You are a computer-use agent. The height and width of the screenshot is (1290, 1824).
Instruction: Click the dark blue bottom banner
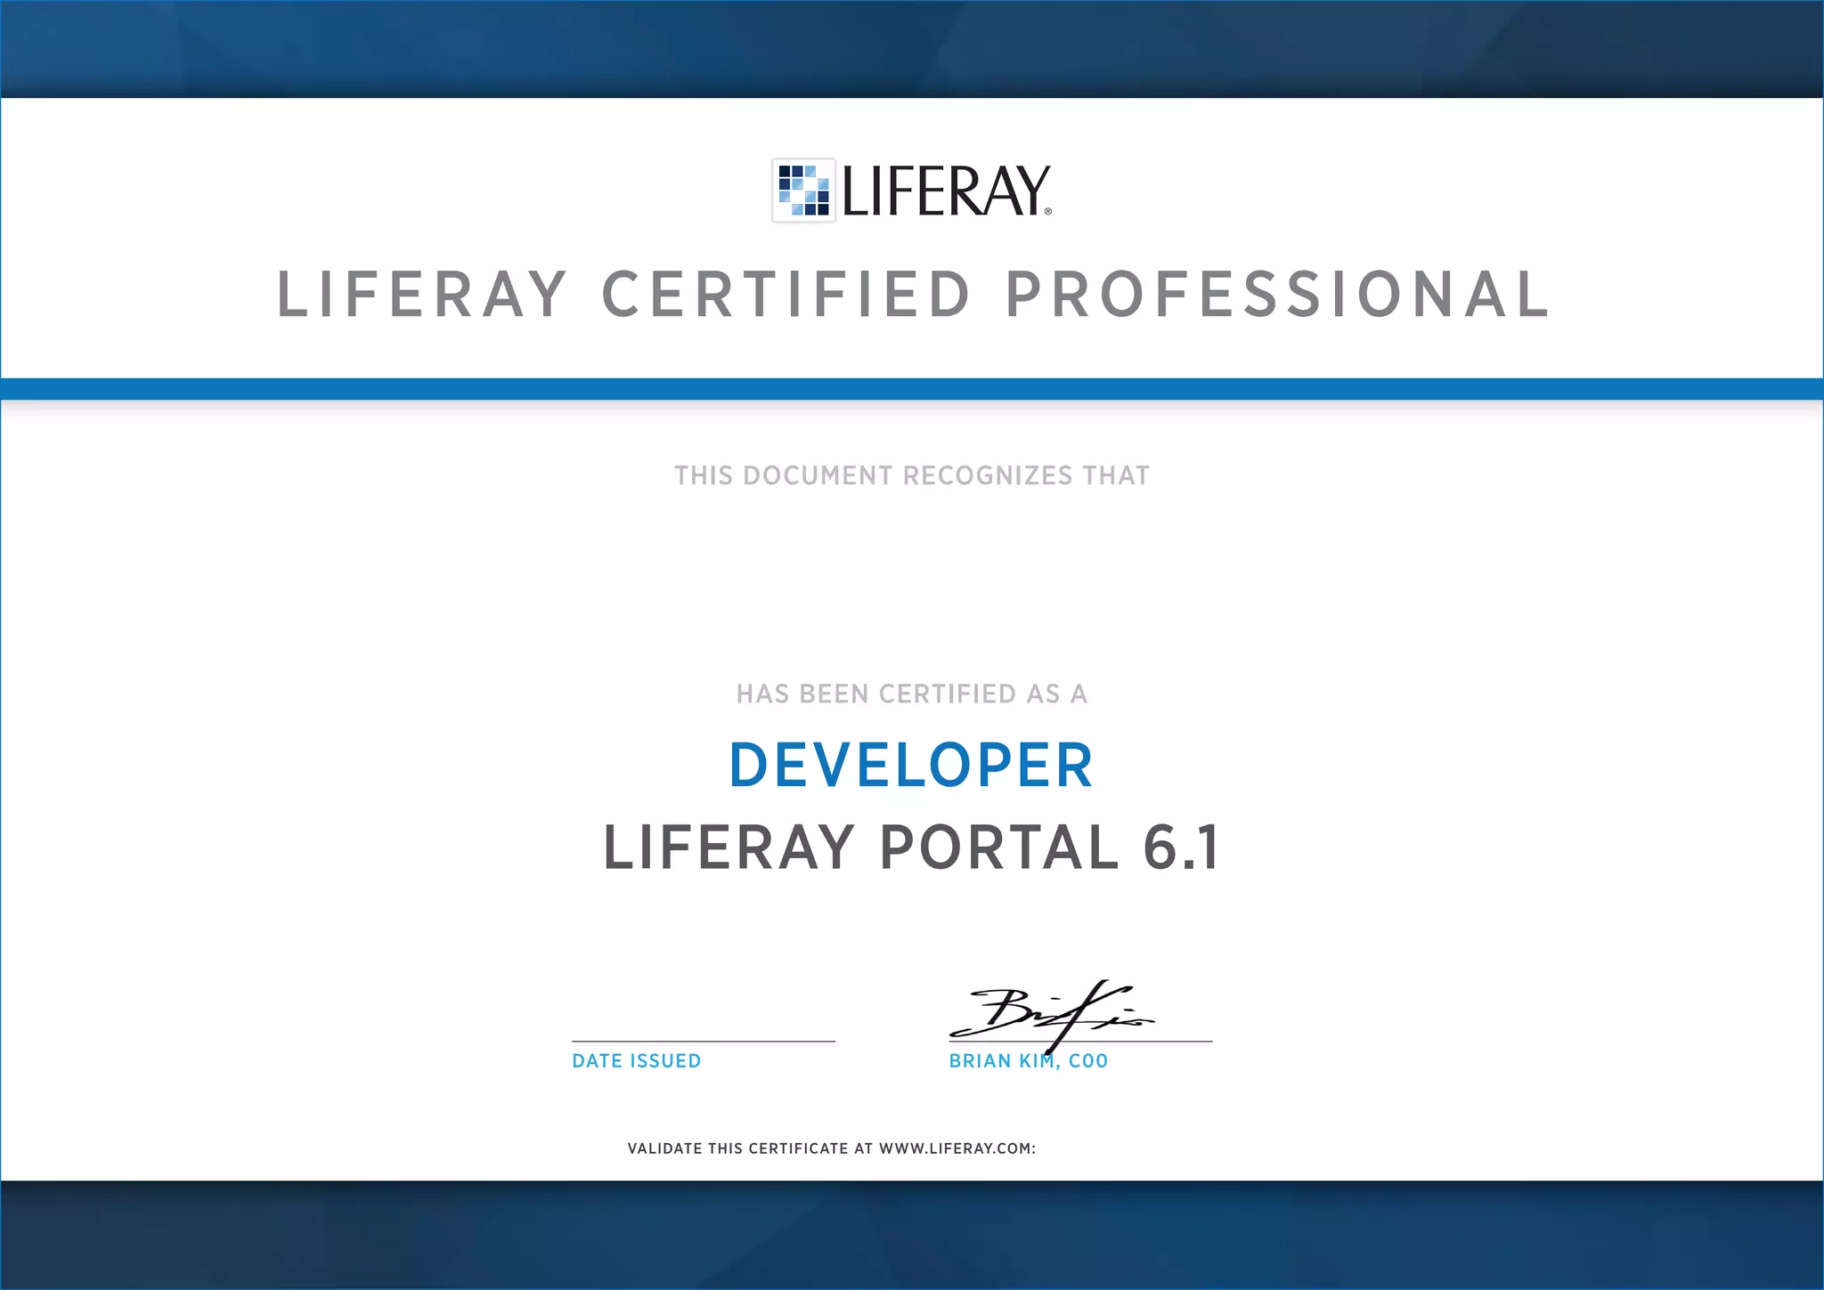[x=912, y=1236]
